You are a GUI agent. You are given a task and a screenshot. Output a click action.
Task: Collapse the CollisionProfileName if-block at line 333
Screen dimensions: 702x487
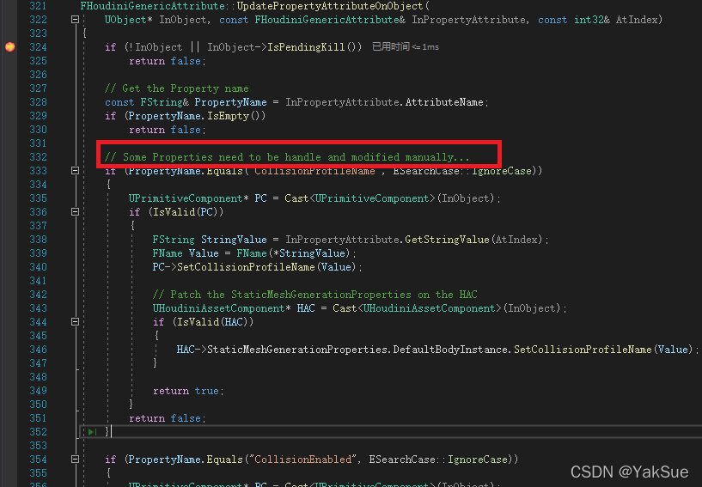[76, 171]
